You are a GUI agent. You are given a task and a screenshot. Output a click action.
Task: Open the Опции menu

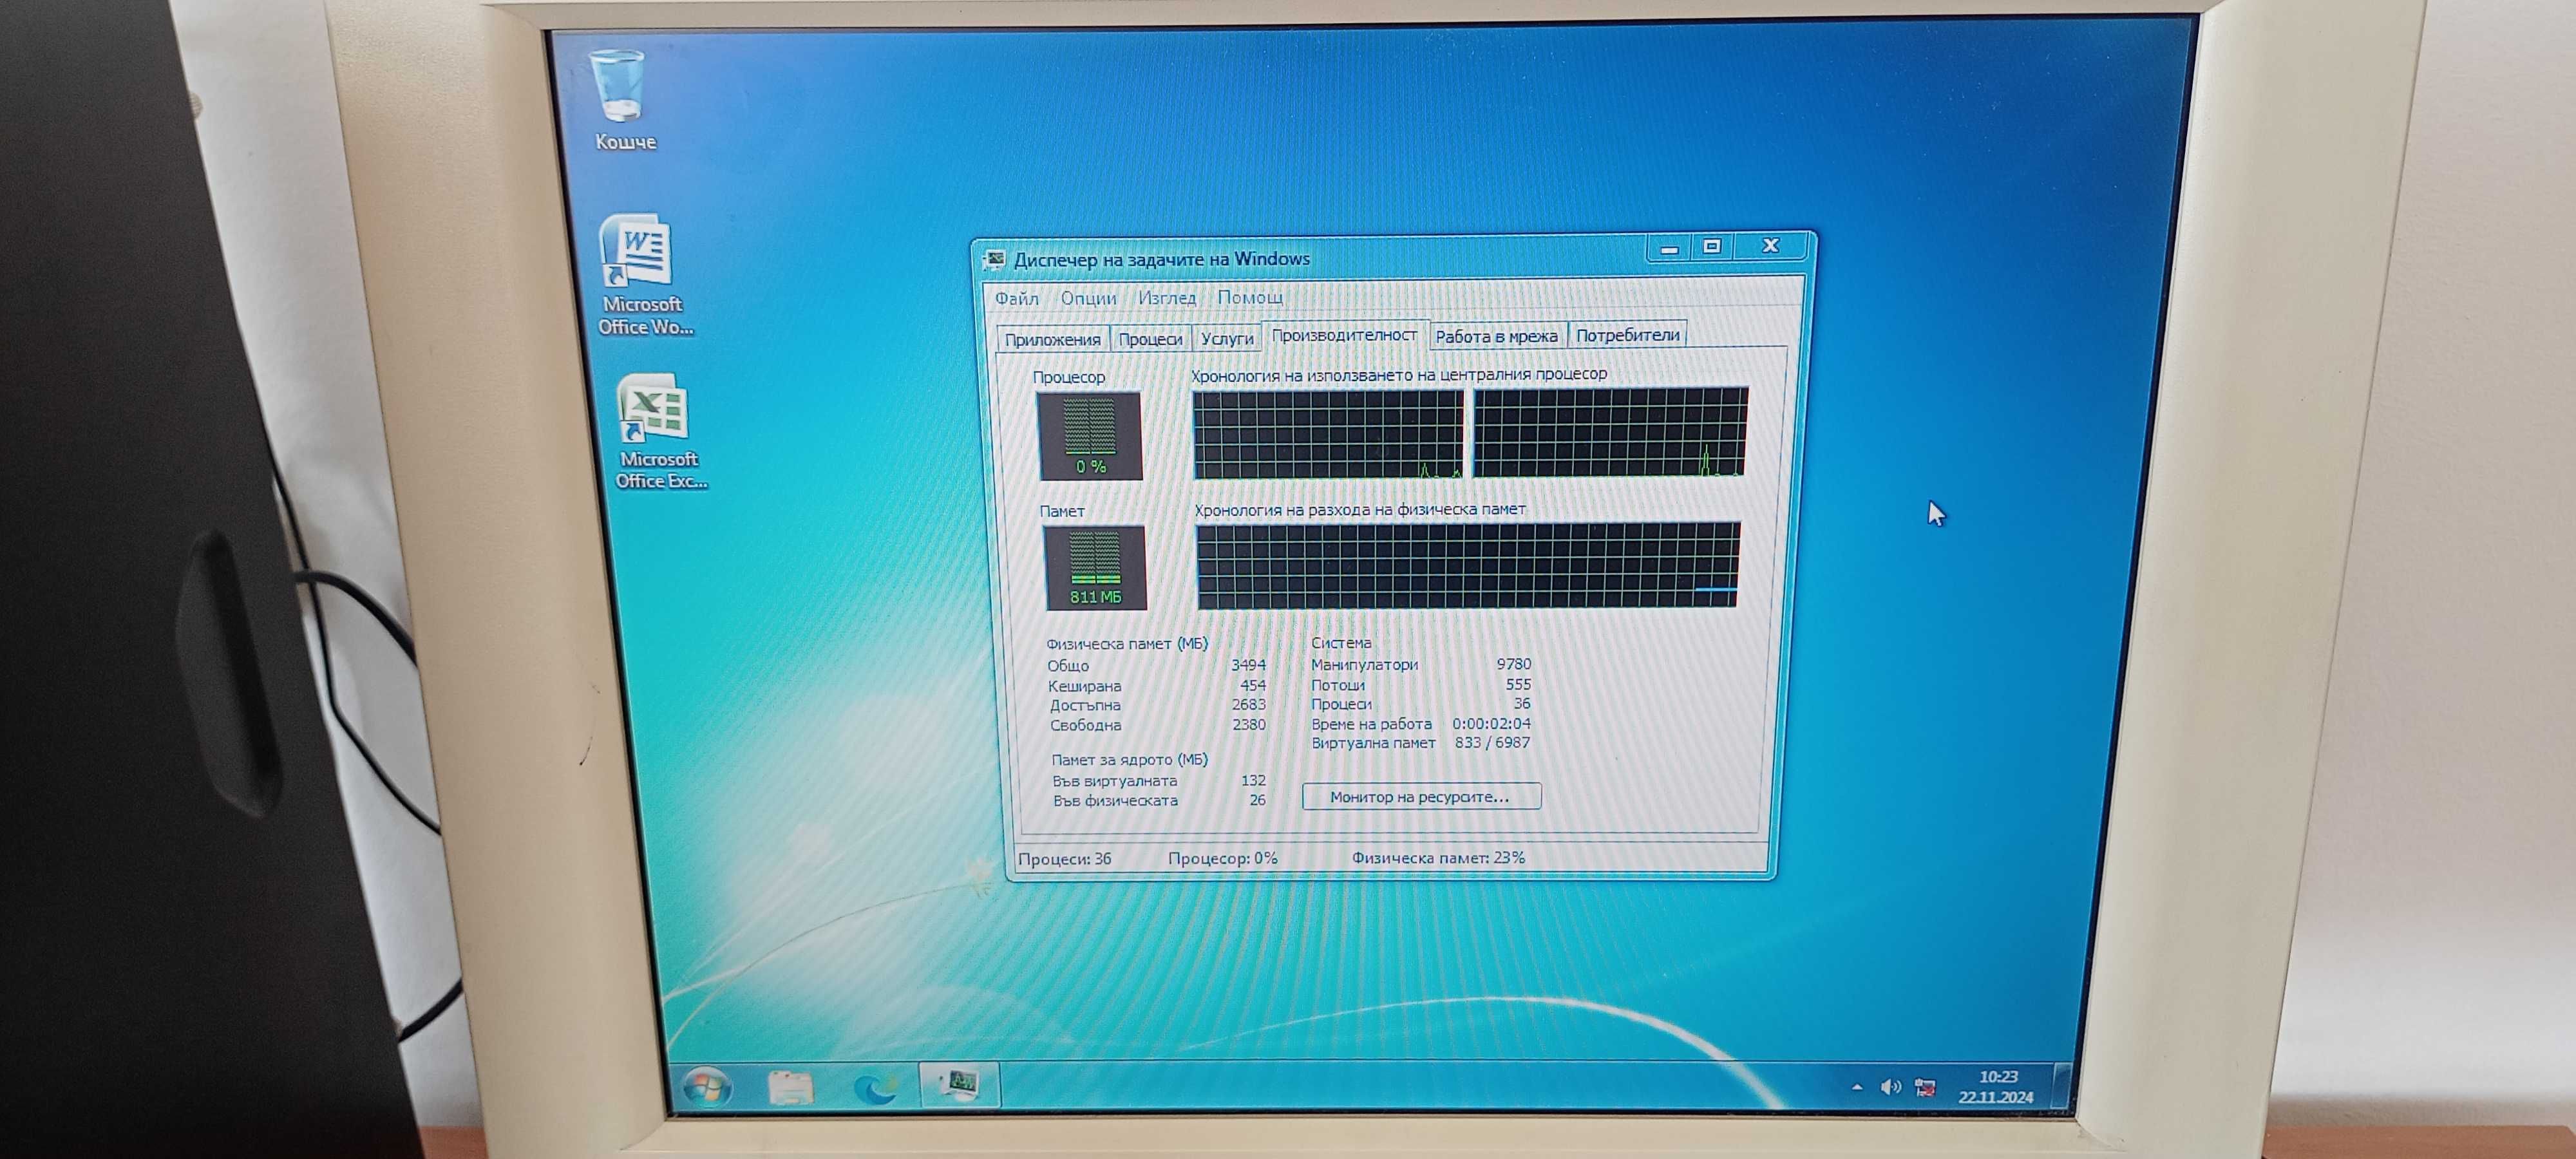[1088, 298]
